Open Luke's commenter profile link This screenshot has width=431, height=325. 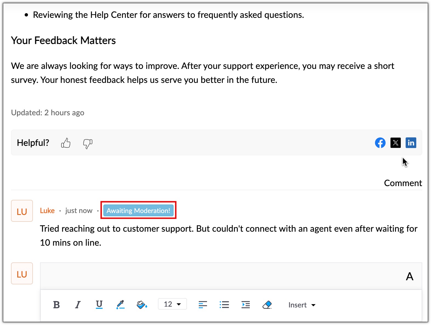47,211
